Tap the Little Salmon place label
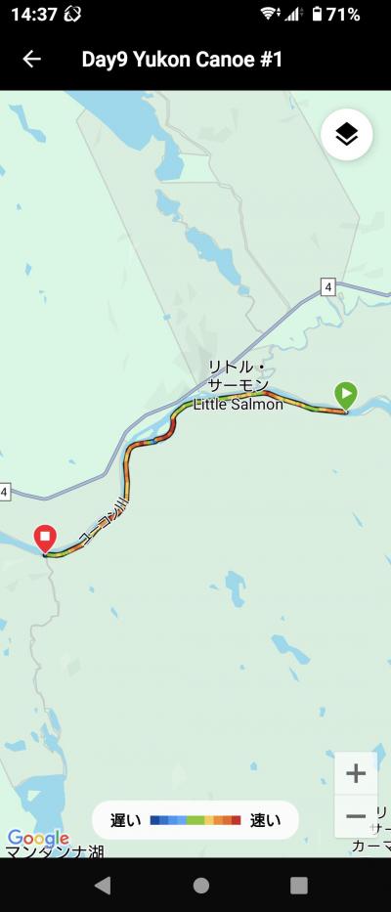391x912 pixels. click(239, 405)
